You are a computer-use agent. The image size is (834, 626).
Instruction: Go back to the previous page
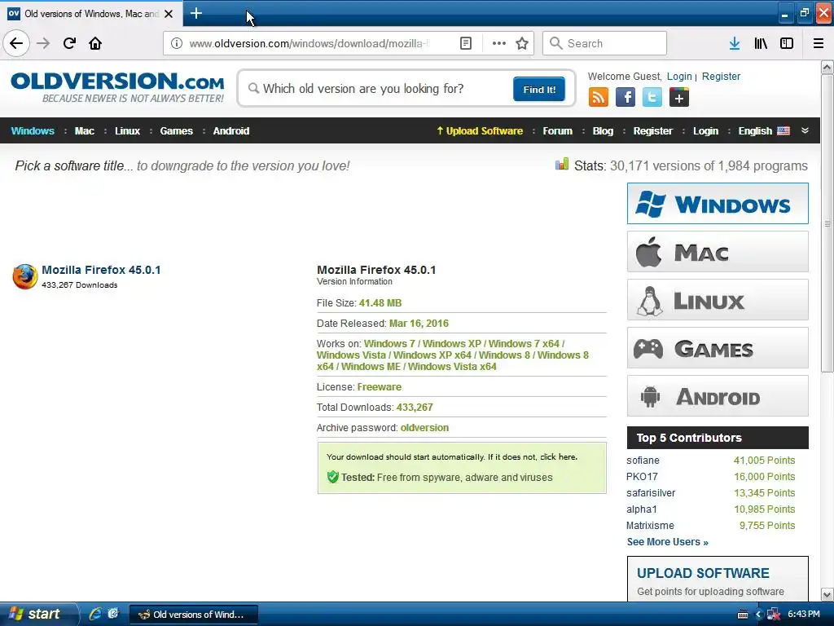coord(16,43)
